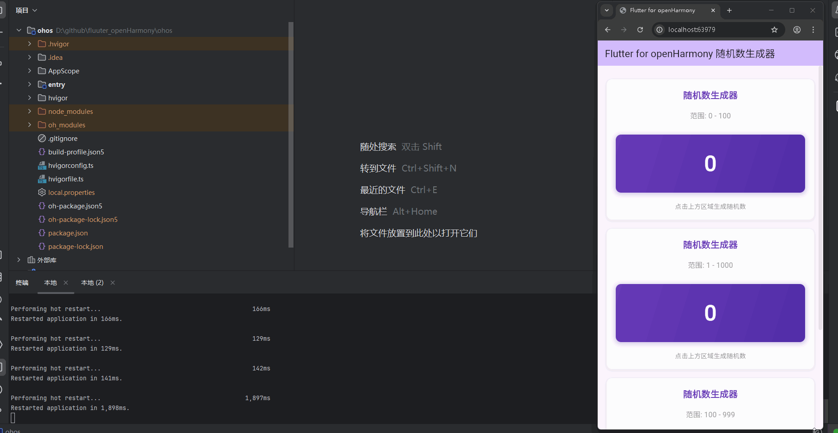Open the 项目 view dropdown
Image resolution: width=838 pixels, height=433 pixels.
(x=26, y=10)
